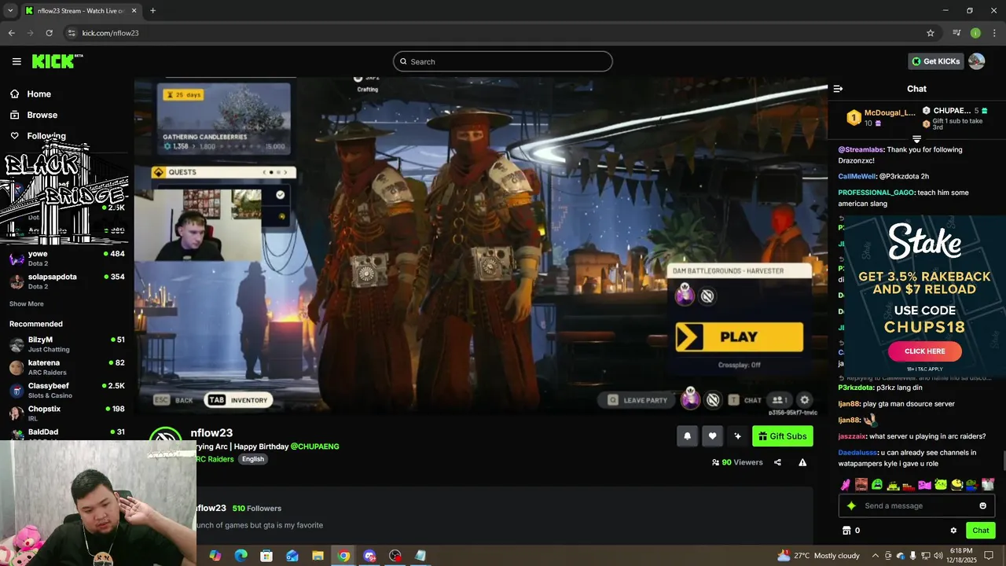
Task: Click the green sparkle in message box
Action: [x=851, y=505]
